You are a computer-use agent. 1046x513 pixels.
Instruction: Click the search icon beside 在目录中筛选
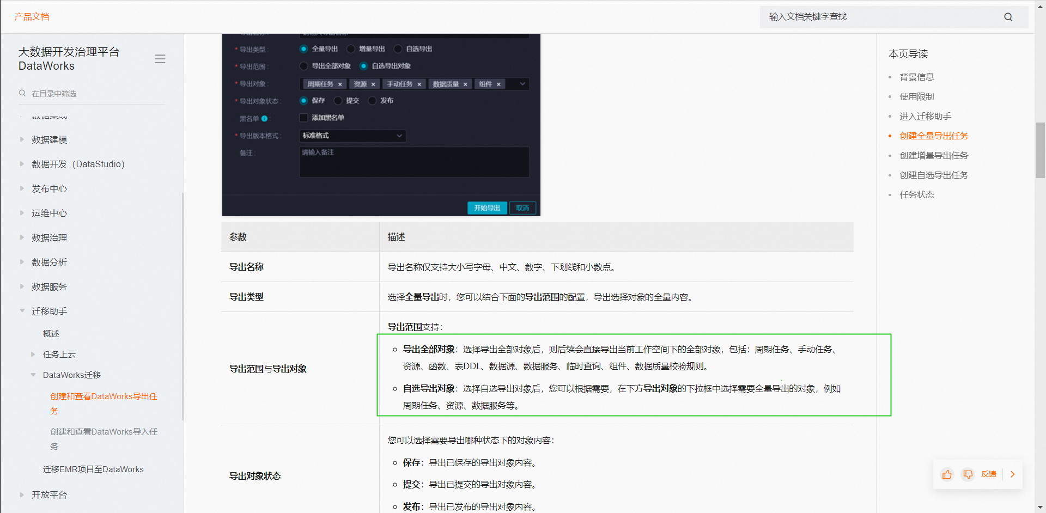pos(22,93)
